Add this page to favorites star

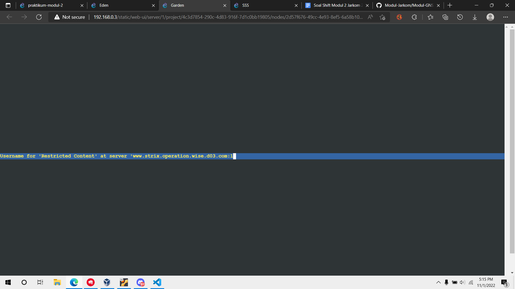pos(382,17)
